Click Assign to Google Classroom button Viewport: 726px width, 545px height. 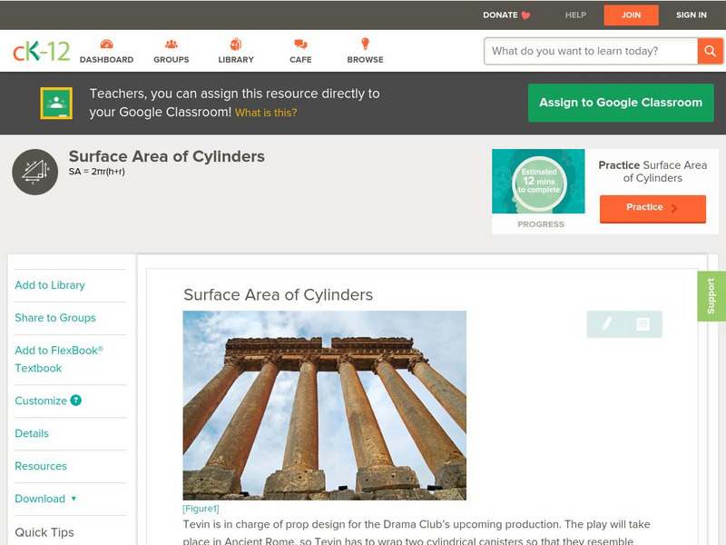coord(621,103)
